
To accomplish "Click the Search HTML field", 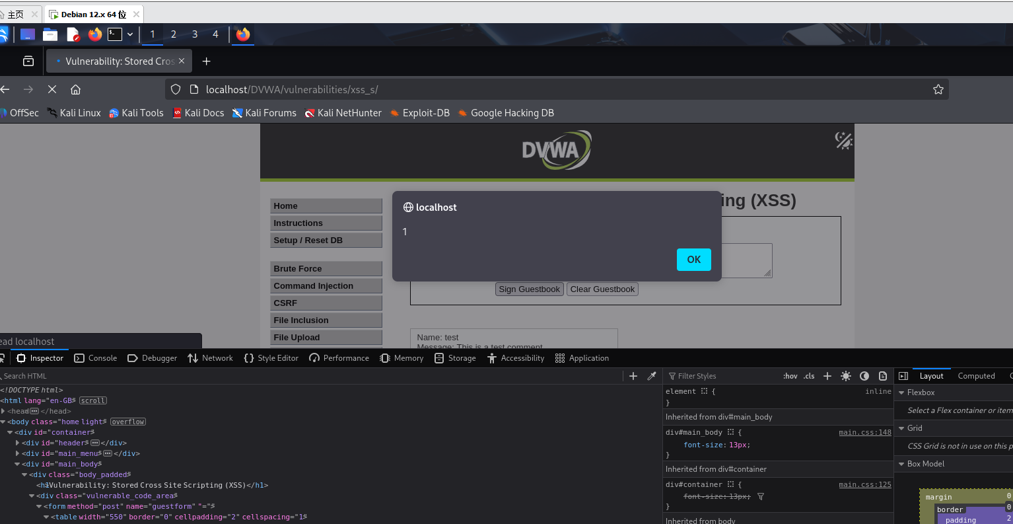I will [x=310, y=376].
